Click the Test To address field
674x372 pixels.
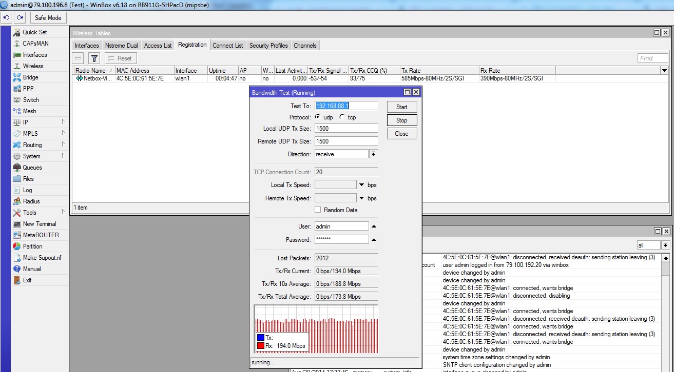pyautogui.click(x=346, y=106)
